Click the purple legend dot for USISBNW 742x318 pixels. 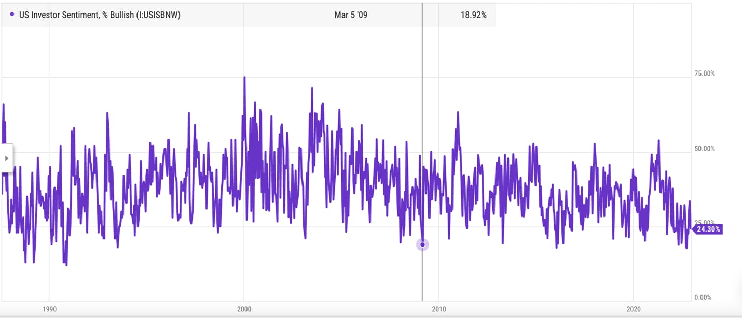click(x=12, y=15)
